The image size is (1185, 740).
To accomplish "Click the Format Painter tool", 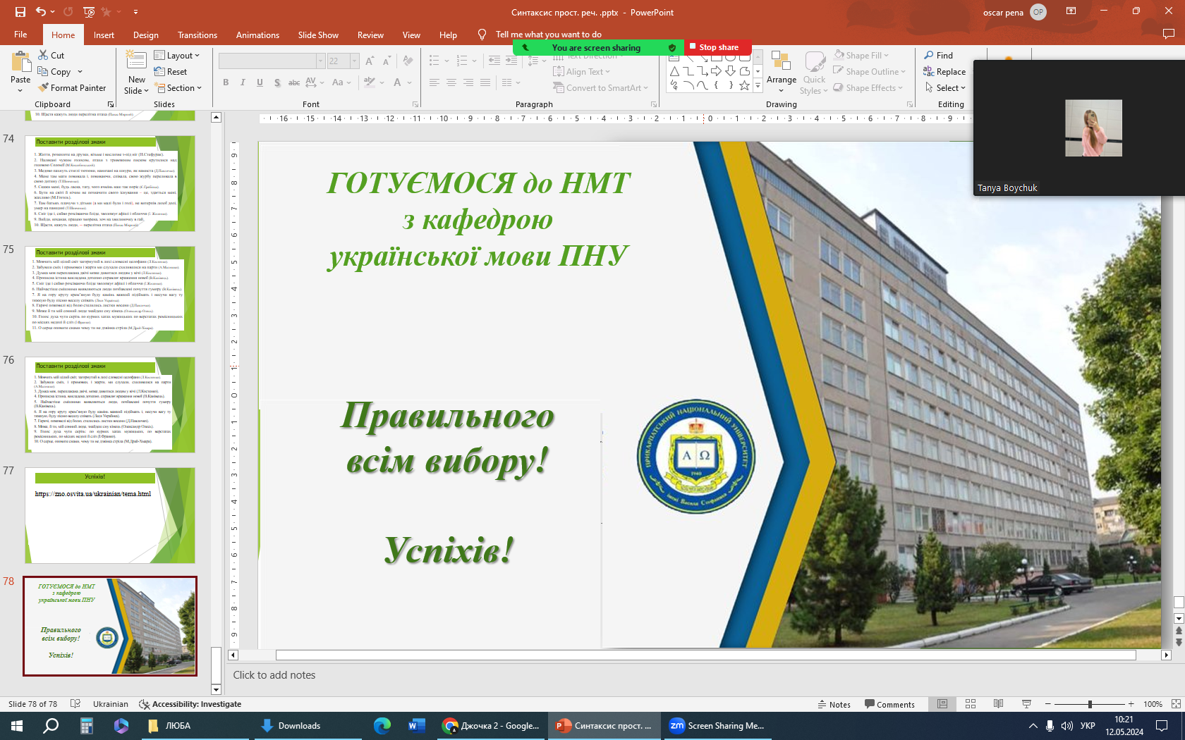I will pyautogui.click(x=72, y=88).
